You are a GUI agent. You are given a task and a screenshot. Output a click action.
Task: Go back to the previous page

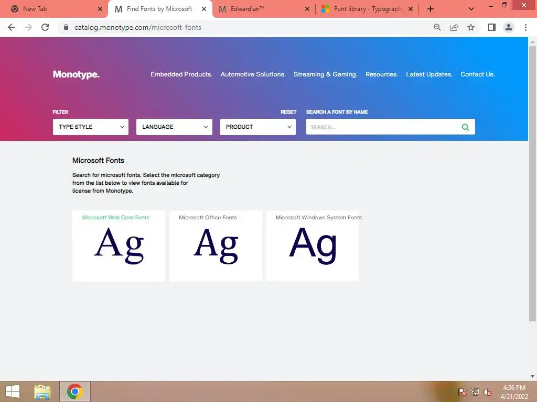(x=12, y=27)
